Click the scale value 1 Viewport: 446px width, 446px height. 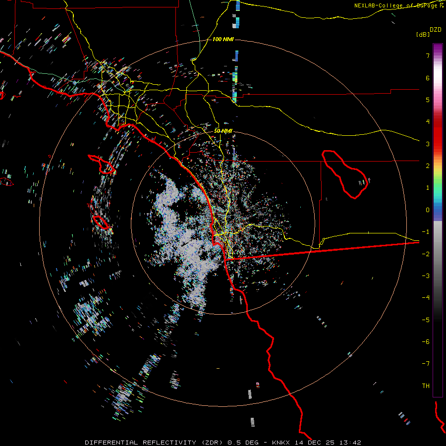coord(428,188)
